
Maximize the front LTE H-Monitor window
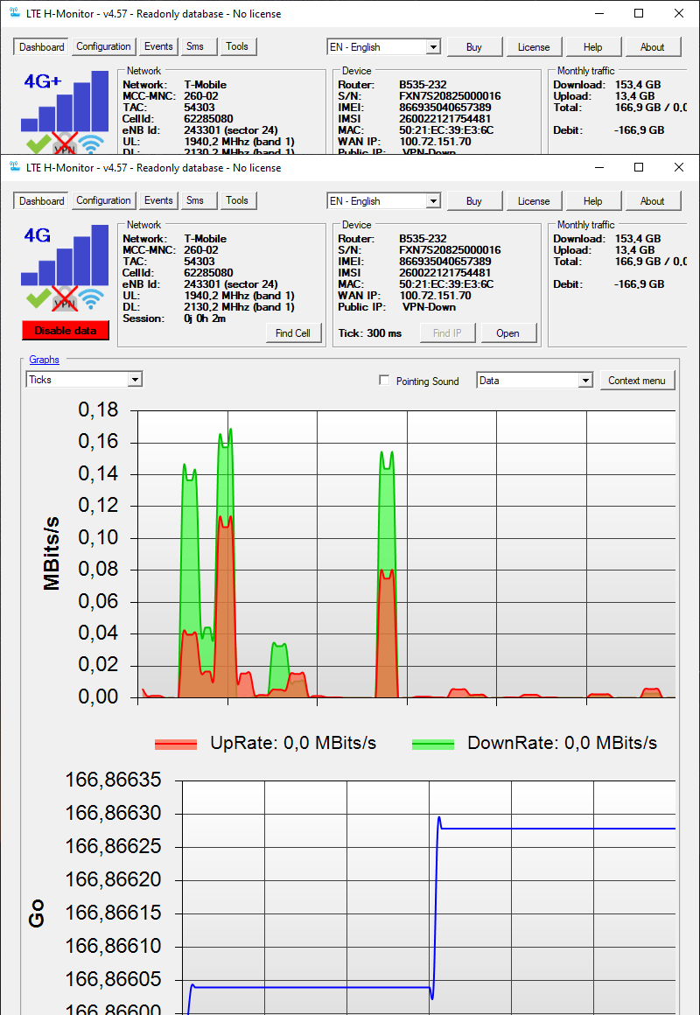coord(639,167)
